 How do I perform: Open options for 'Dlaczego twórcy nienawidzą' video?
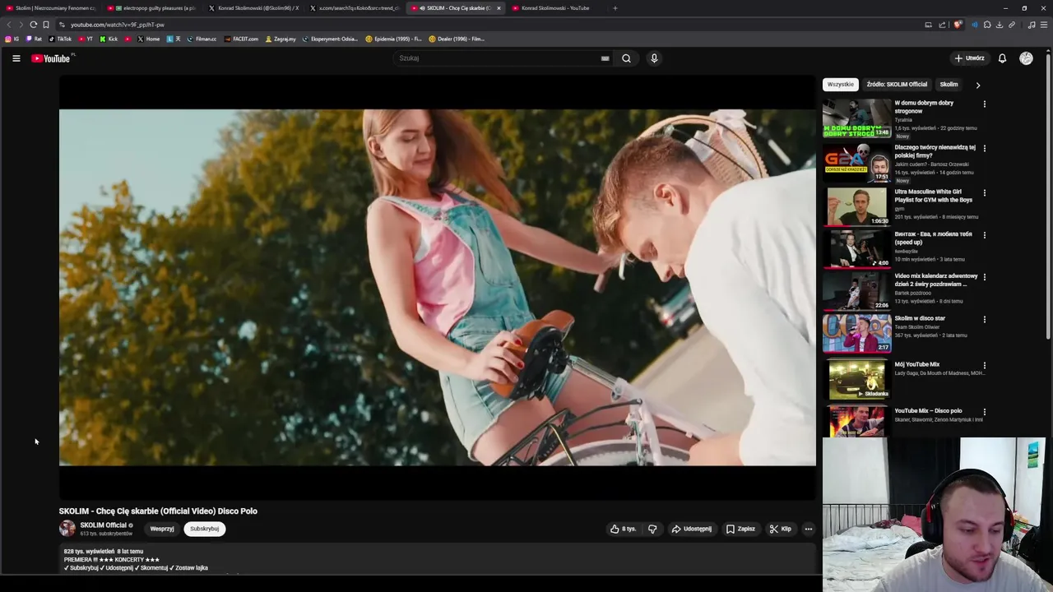(984, 149)
